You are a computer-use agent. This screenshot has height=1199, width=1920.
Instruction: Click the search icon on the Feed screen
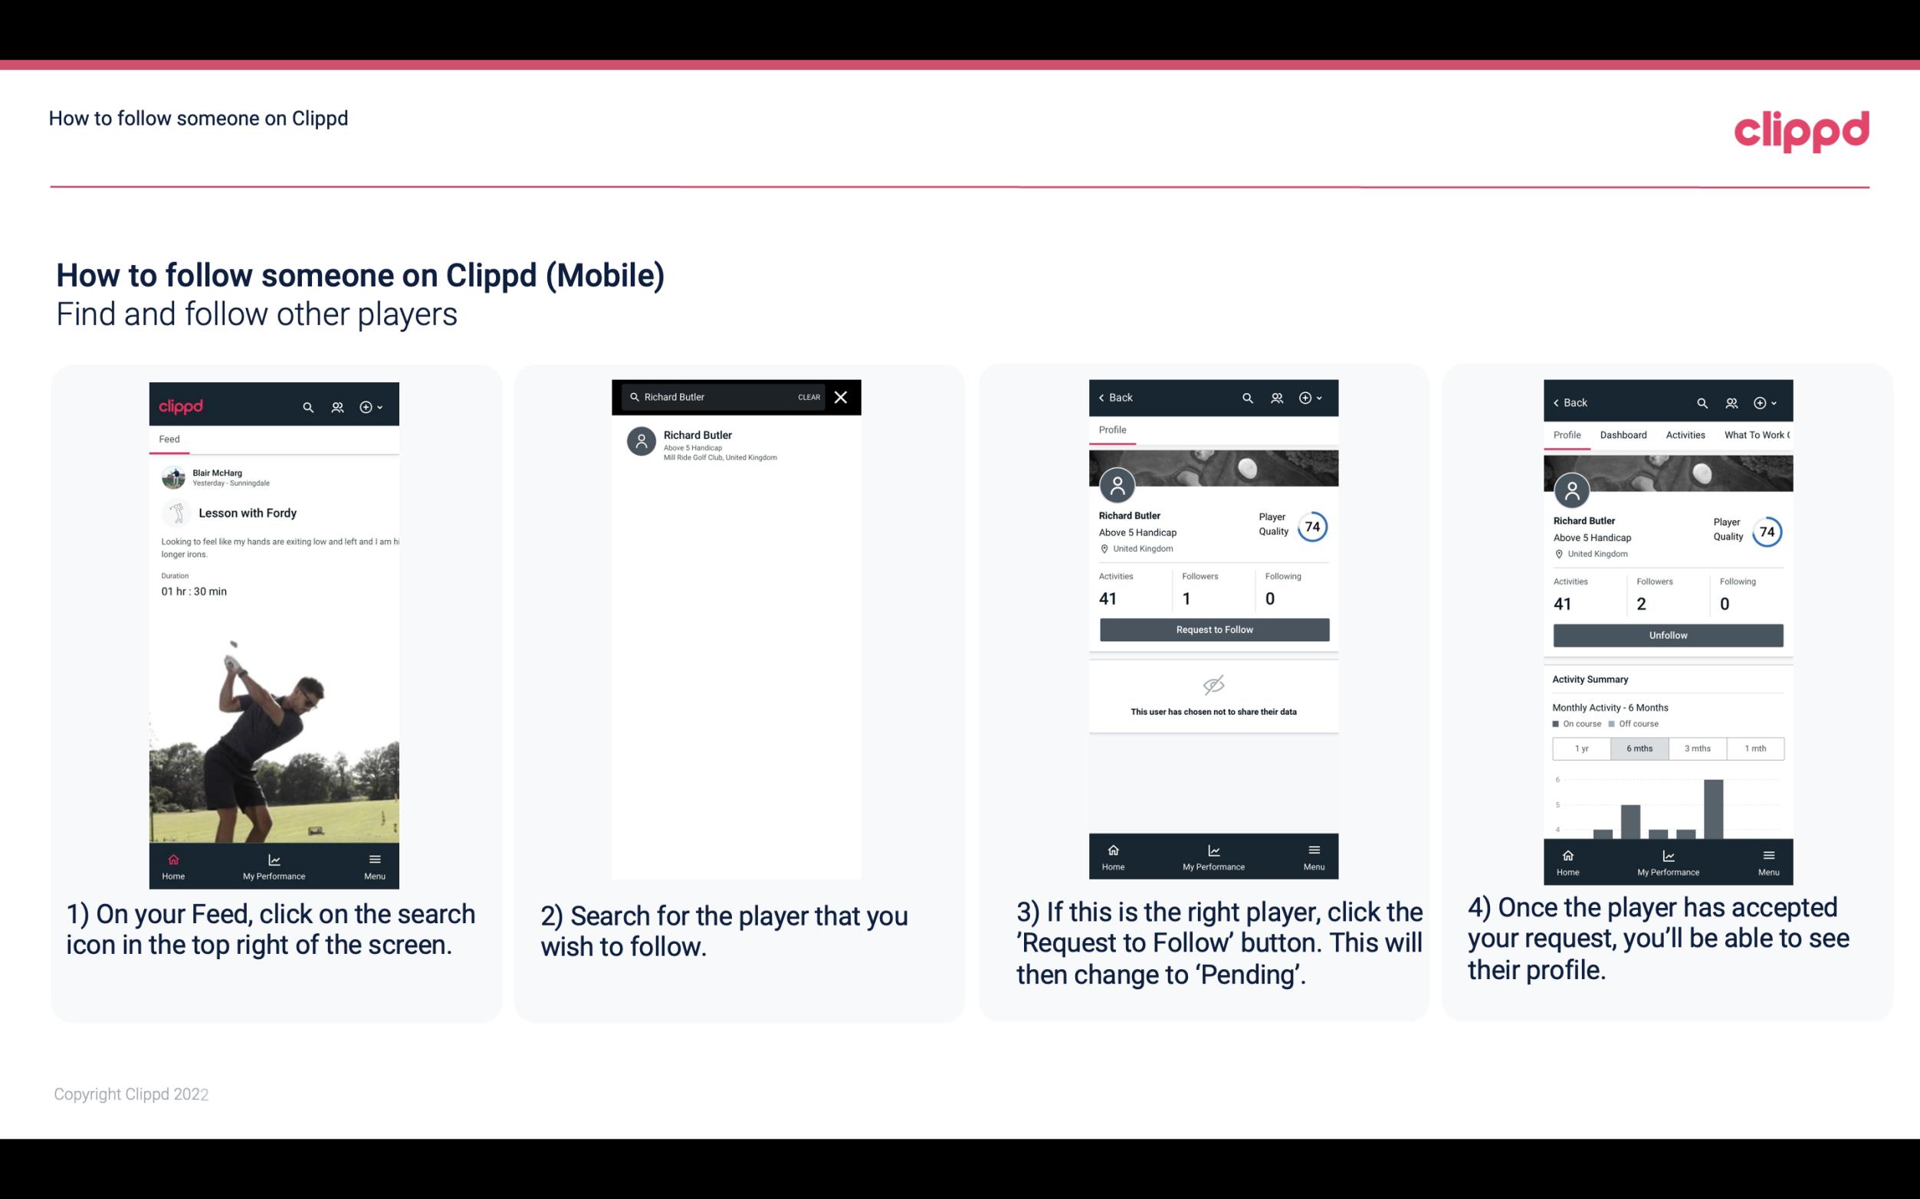(308, 406)
